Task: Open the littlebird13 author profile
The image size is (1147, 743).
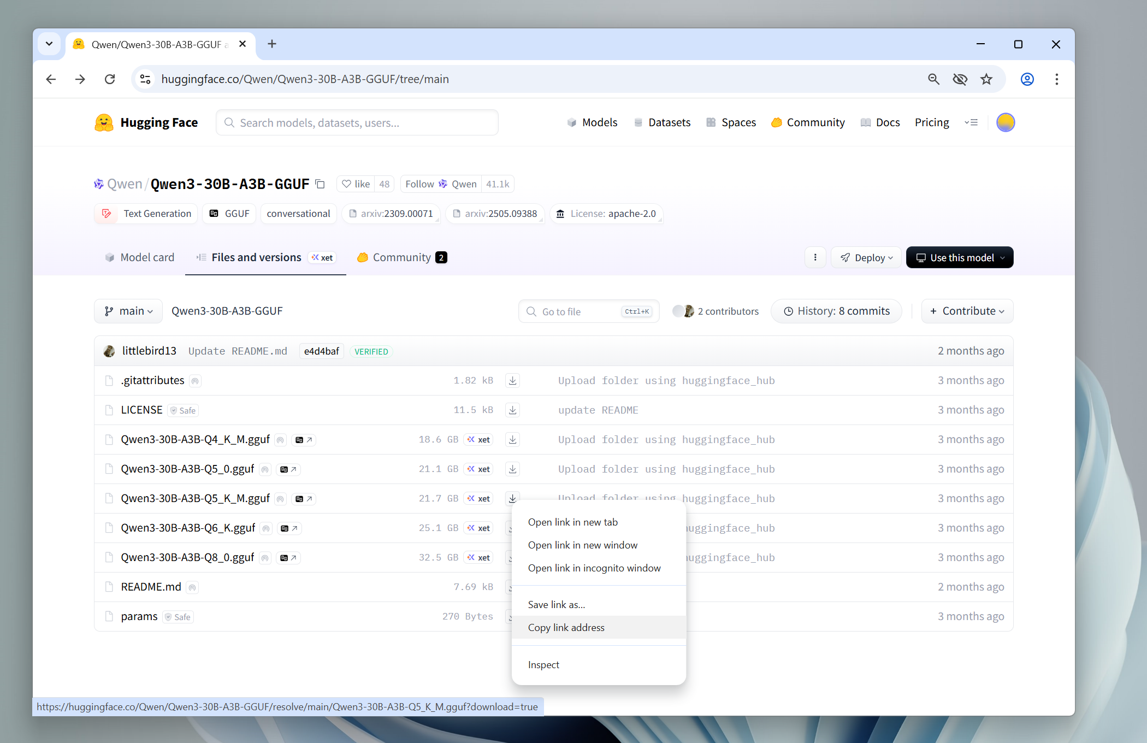Action: pyautogui.click(x=149, y=351)
